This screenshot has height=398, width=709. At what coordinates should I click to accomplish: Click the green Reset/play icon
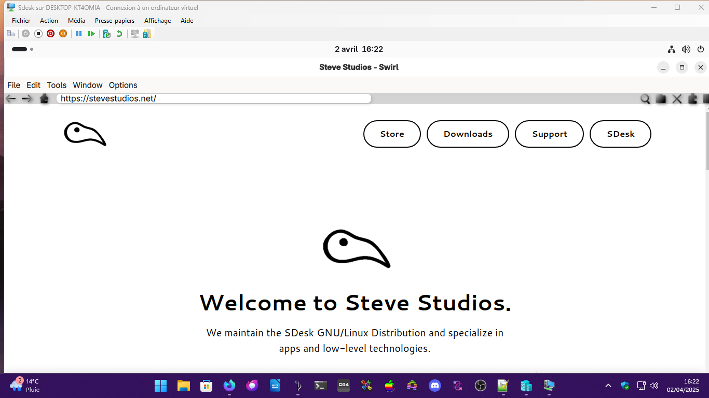[x=91, y=34]
